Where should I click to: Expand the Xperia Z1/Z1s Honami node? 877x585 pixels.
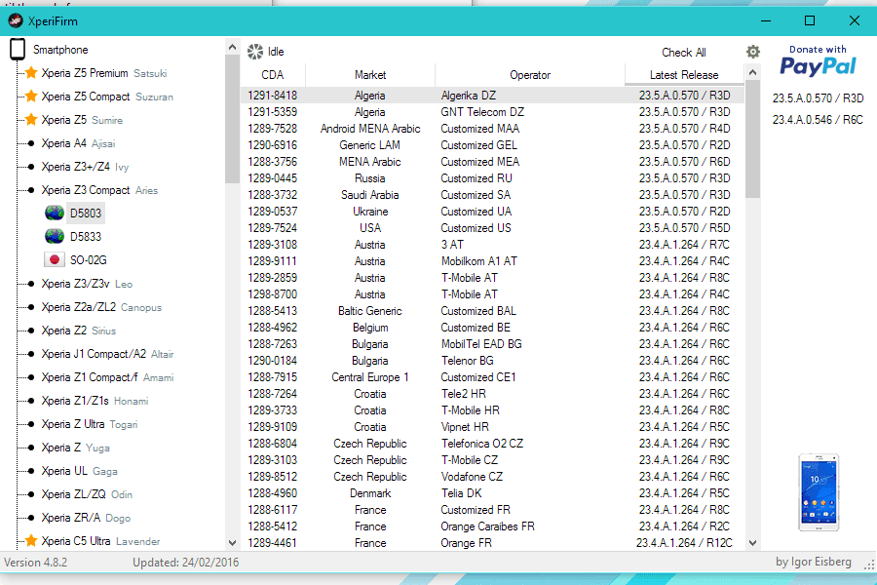pyautogui.click(x=31, y=401)
